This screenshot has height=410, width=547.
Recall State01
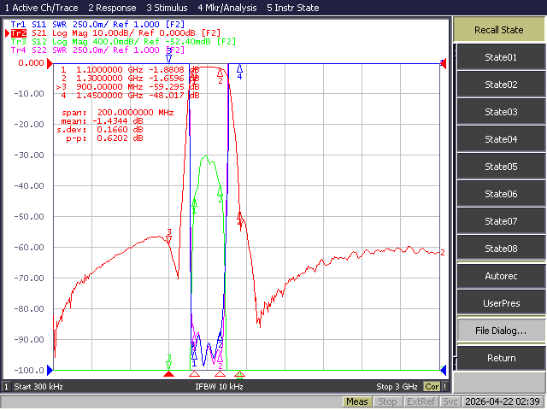(x=501, y=57)
